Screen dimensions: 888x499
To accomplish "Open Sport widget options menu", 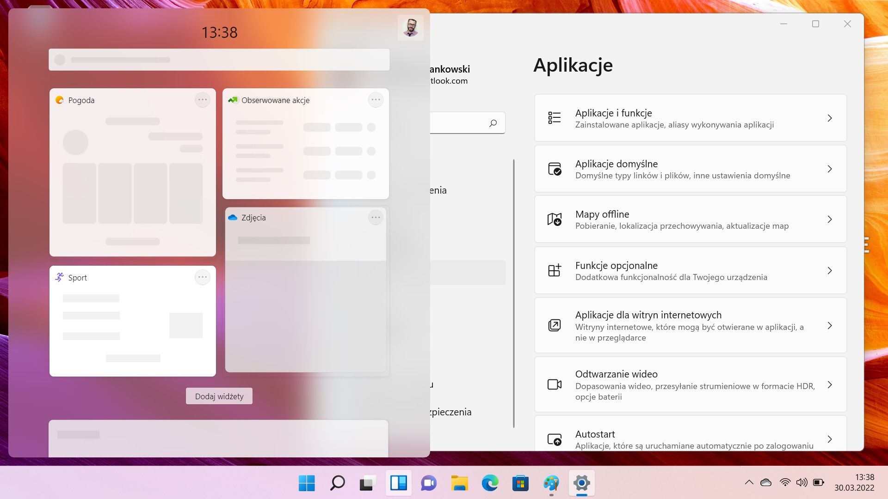I will [x=203, y=277].
